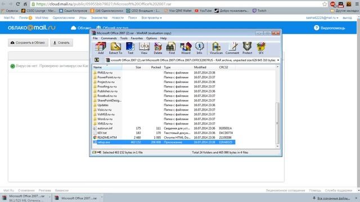Viewport: 360px width, 202px height.
Task: Open the View toolbar icon
Action: click(144, 48)
